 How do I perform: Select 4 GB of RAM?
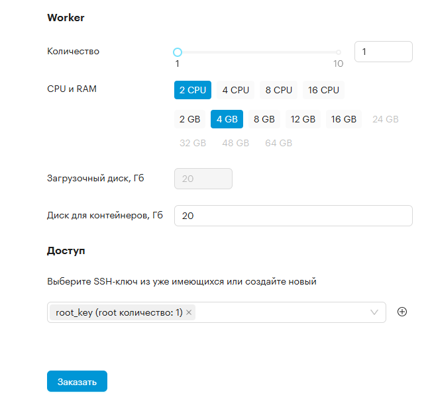tap(227, 119)
